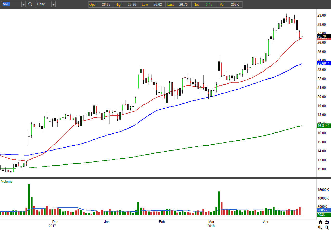Click the Vol 208K quote cell
The height and width of the screenshot is (230, 331).
[x=230, y=4]
